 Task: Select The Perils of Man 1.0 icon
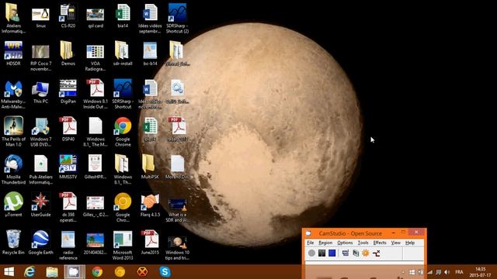tap(13, 132)
